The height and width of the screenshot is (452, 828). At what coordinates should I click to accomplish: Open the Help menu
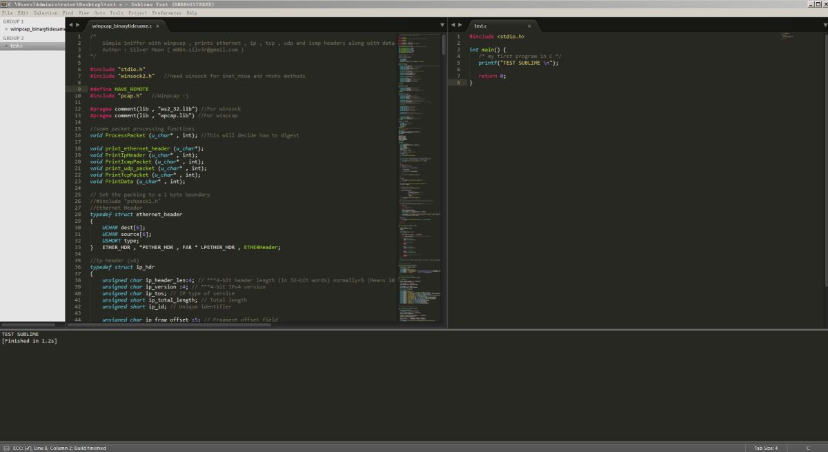pos(191,12)
